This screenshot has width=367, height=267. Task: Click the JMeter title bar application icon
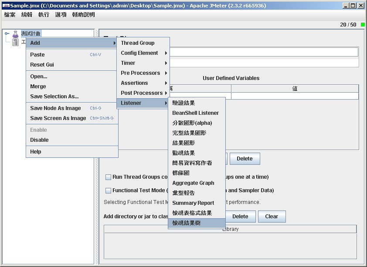(6, 6)
